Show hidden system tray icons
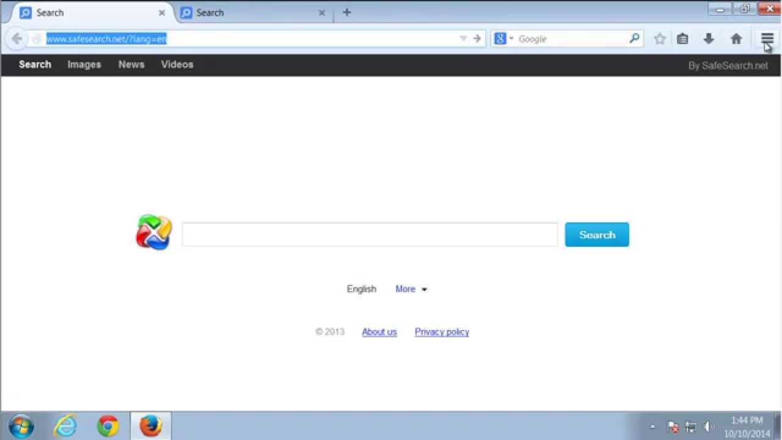The height and width of the screenshot is (440, 782). pos(652,427)
